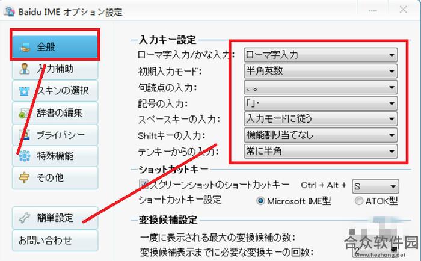This screenshot has width=421, height=261.
Task: Open the スキンの選択 tab
Action: pos(55,91)
